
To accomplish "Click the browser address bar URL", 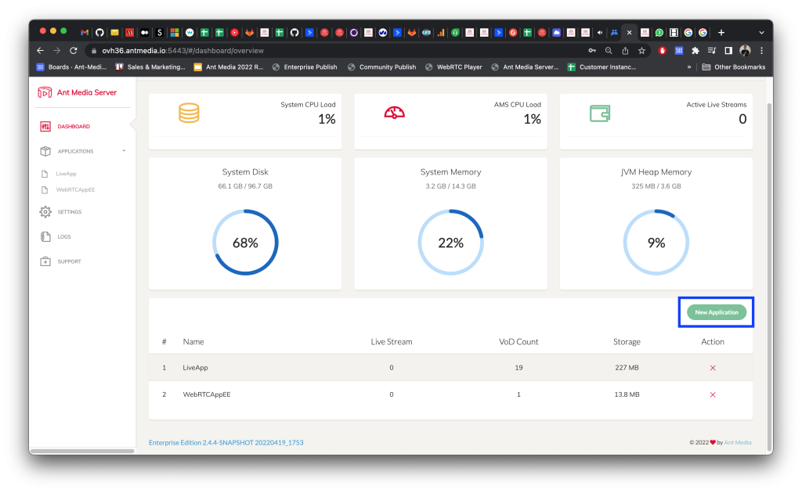I will pos(182,51).
